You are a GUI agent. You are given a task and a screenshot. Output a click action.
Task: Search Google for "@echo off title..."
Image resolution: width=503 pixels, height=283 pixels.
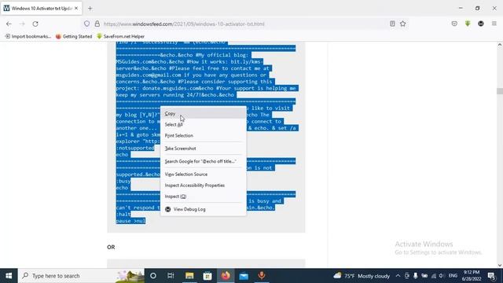tap(203, 161)
